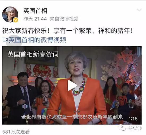
Task: Open the 英国首相 username profile
Action: click(x=35, y=11)
